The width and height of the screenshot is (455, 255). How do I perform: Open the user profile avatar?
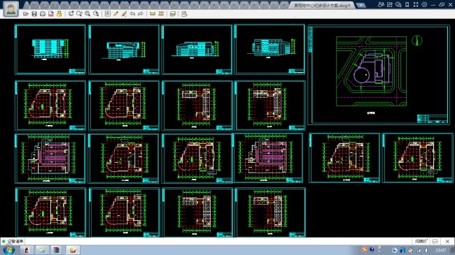[x=11, y=8]
